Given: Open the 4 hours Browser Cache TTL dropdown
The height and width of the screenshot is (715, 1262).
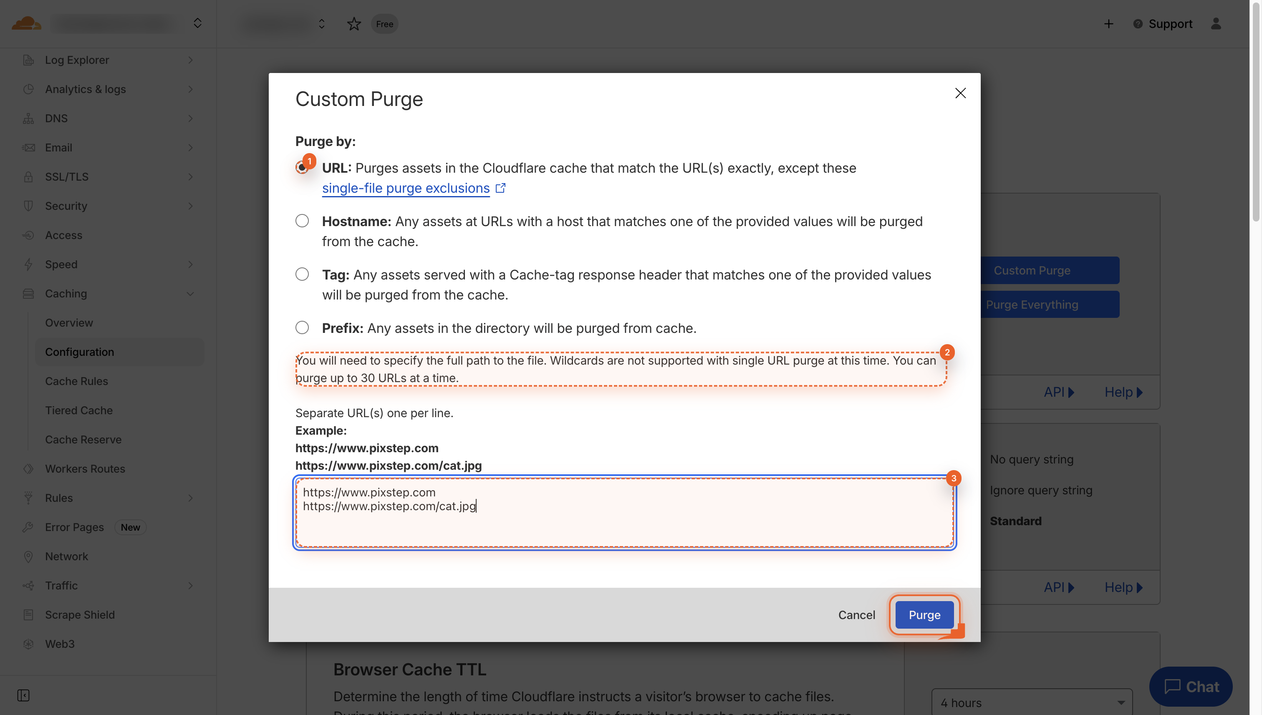Looking at the screenshot, I should (1032, 702).
